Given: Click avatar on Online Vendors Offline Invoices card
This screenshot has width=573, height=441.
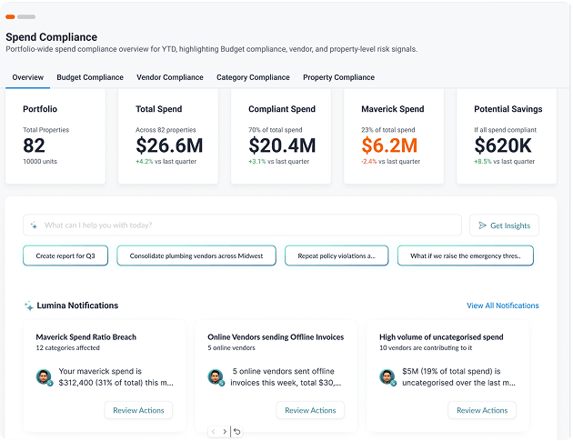Looking at the screenshot, I should tap(216, 377).
